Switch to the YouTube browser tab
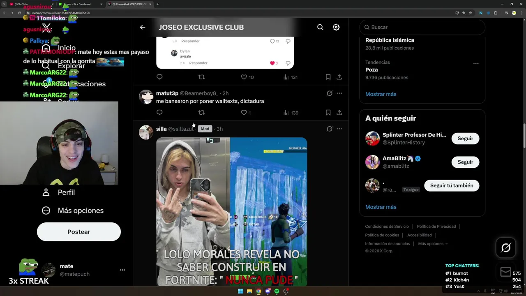 31,4
